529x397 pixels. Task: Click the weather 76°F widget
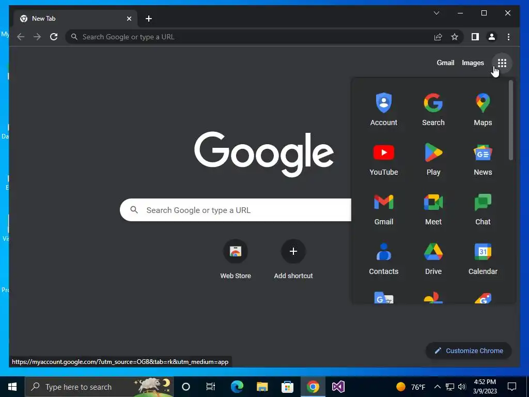pyautogui.click(x=410, y=387)
